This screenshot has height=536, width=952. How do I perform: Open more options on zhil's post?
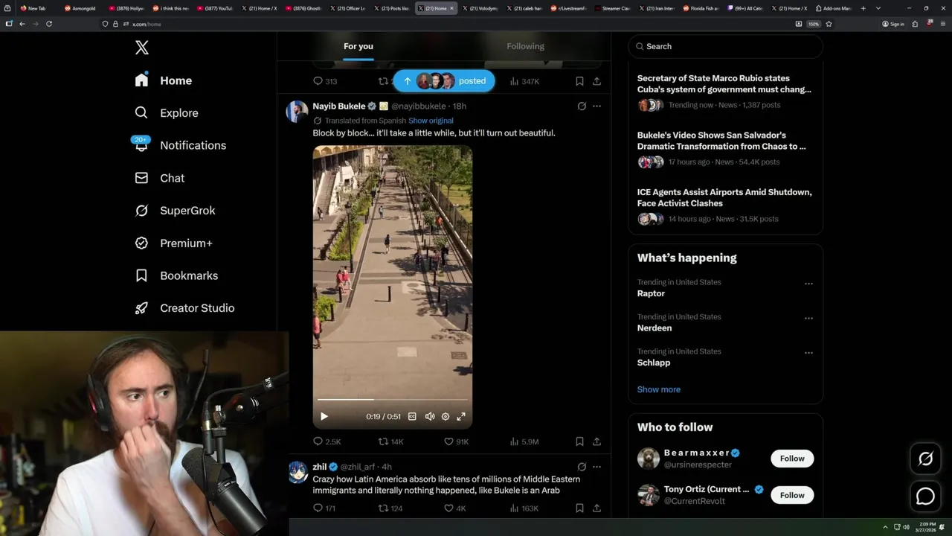tap(596, 467)
